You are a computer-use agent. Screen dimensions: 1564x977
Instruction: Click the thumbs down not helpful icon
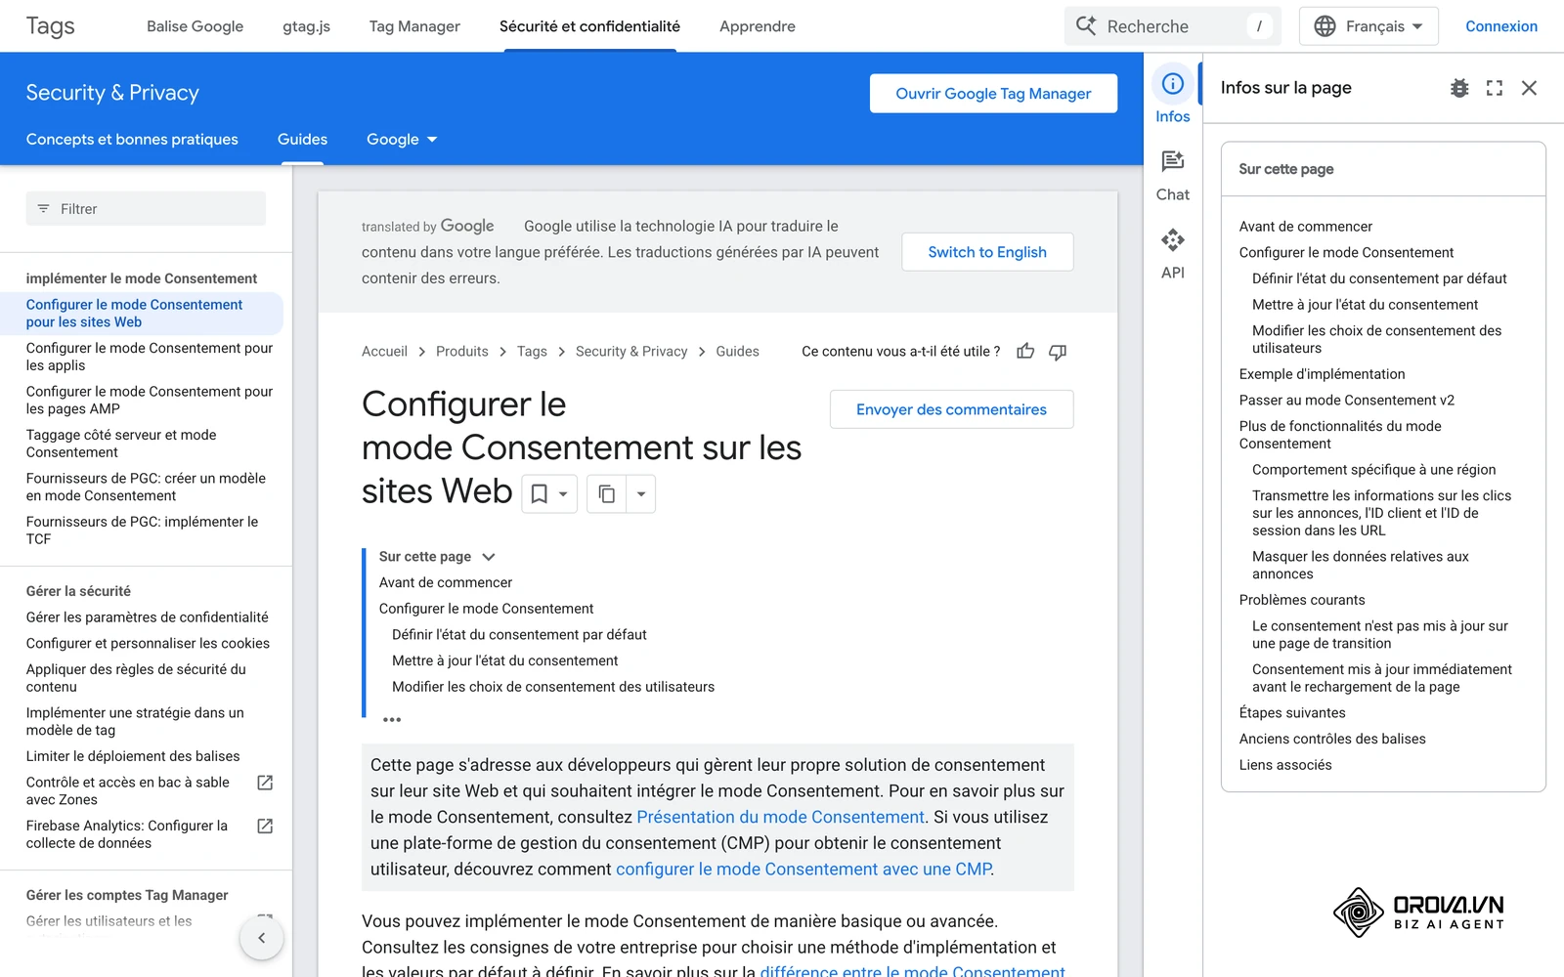[x=1058, y=352]
